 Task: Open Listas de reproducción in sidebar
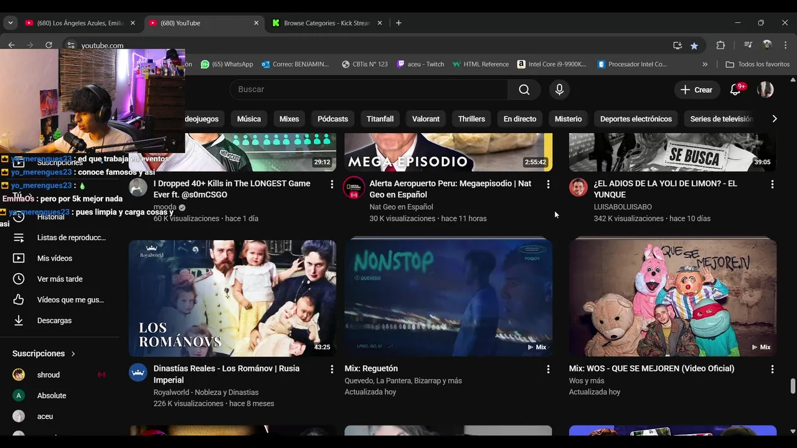point(59,238)
